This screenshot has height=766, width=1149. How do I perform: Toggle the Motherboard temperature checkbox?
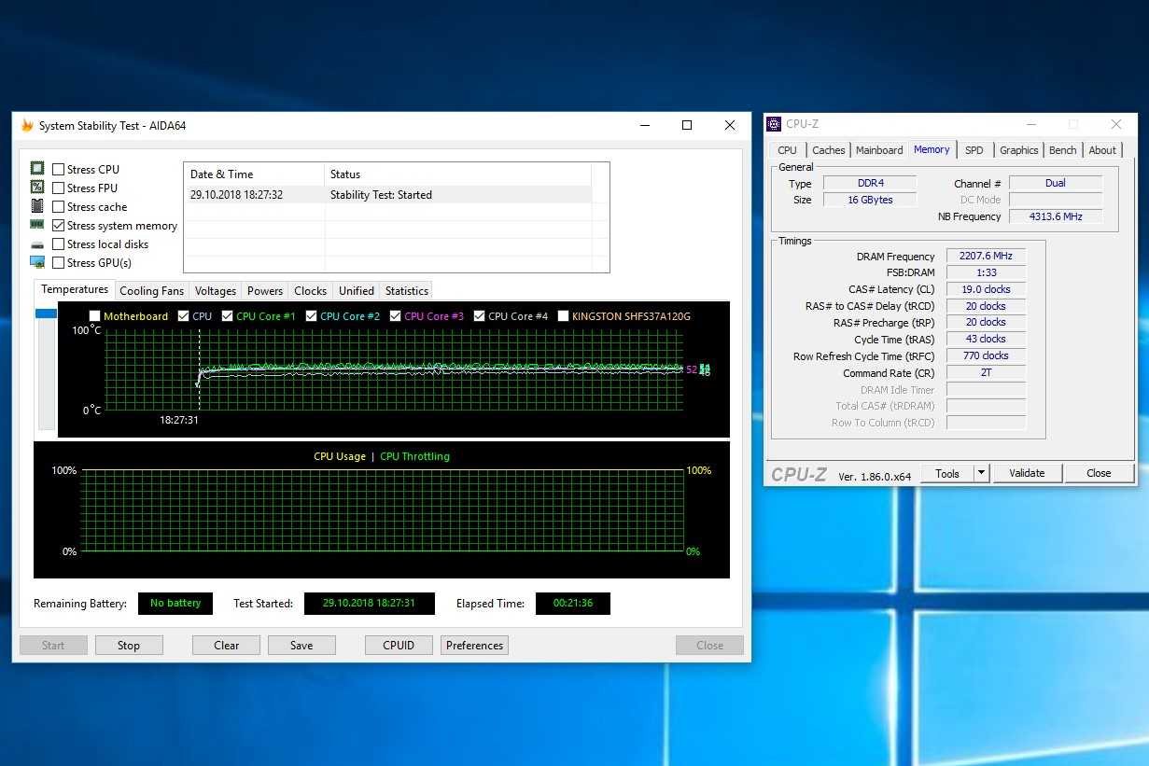[x=94, y=316]
